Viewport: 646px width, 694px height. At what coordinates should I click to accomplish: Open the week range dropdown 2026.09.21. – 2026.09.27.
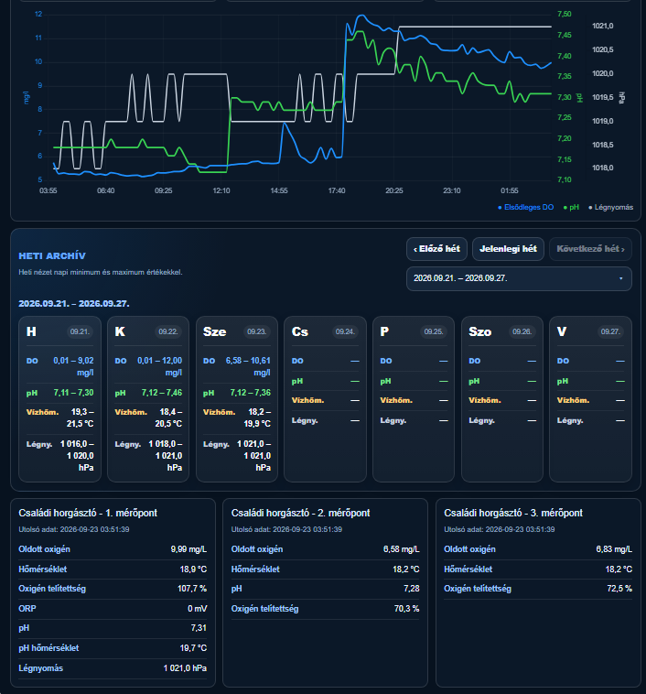click(519, 278)
